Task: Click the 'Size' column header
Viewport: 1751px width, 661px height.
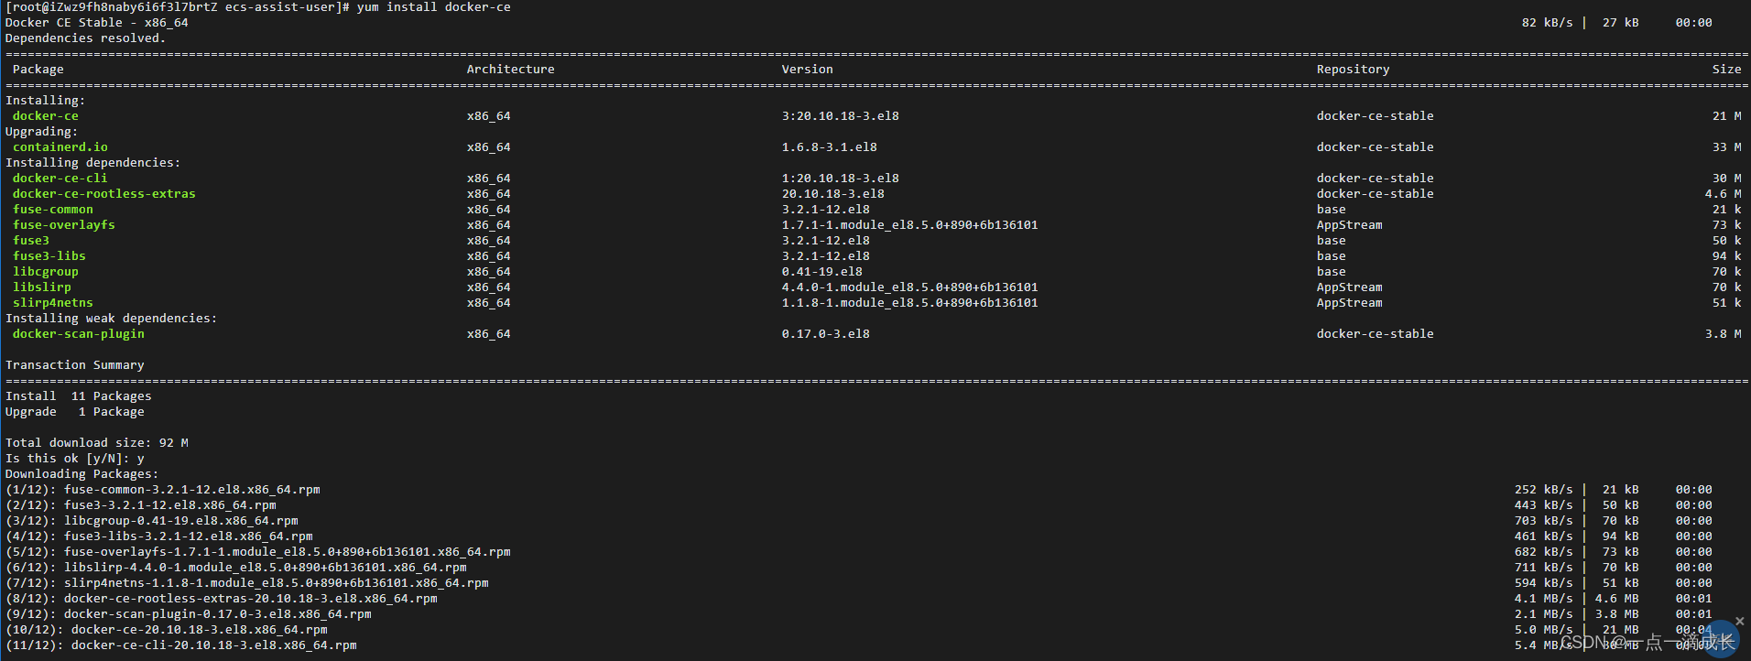Action: click(x=1727, y=70)
